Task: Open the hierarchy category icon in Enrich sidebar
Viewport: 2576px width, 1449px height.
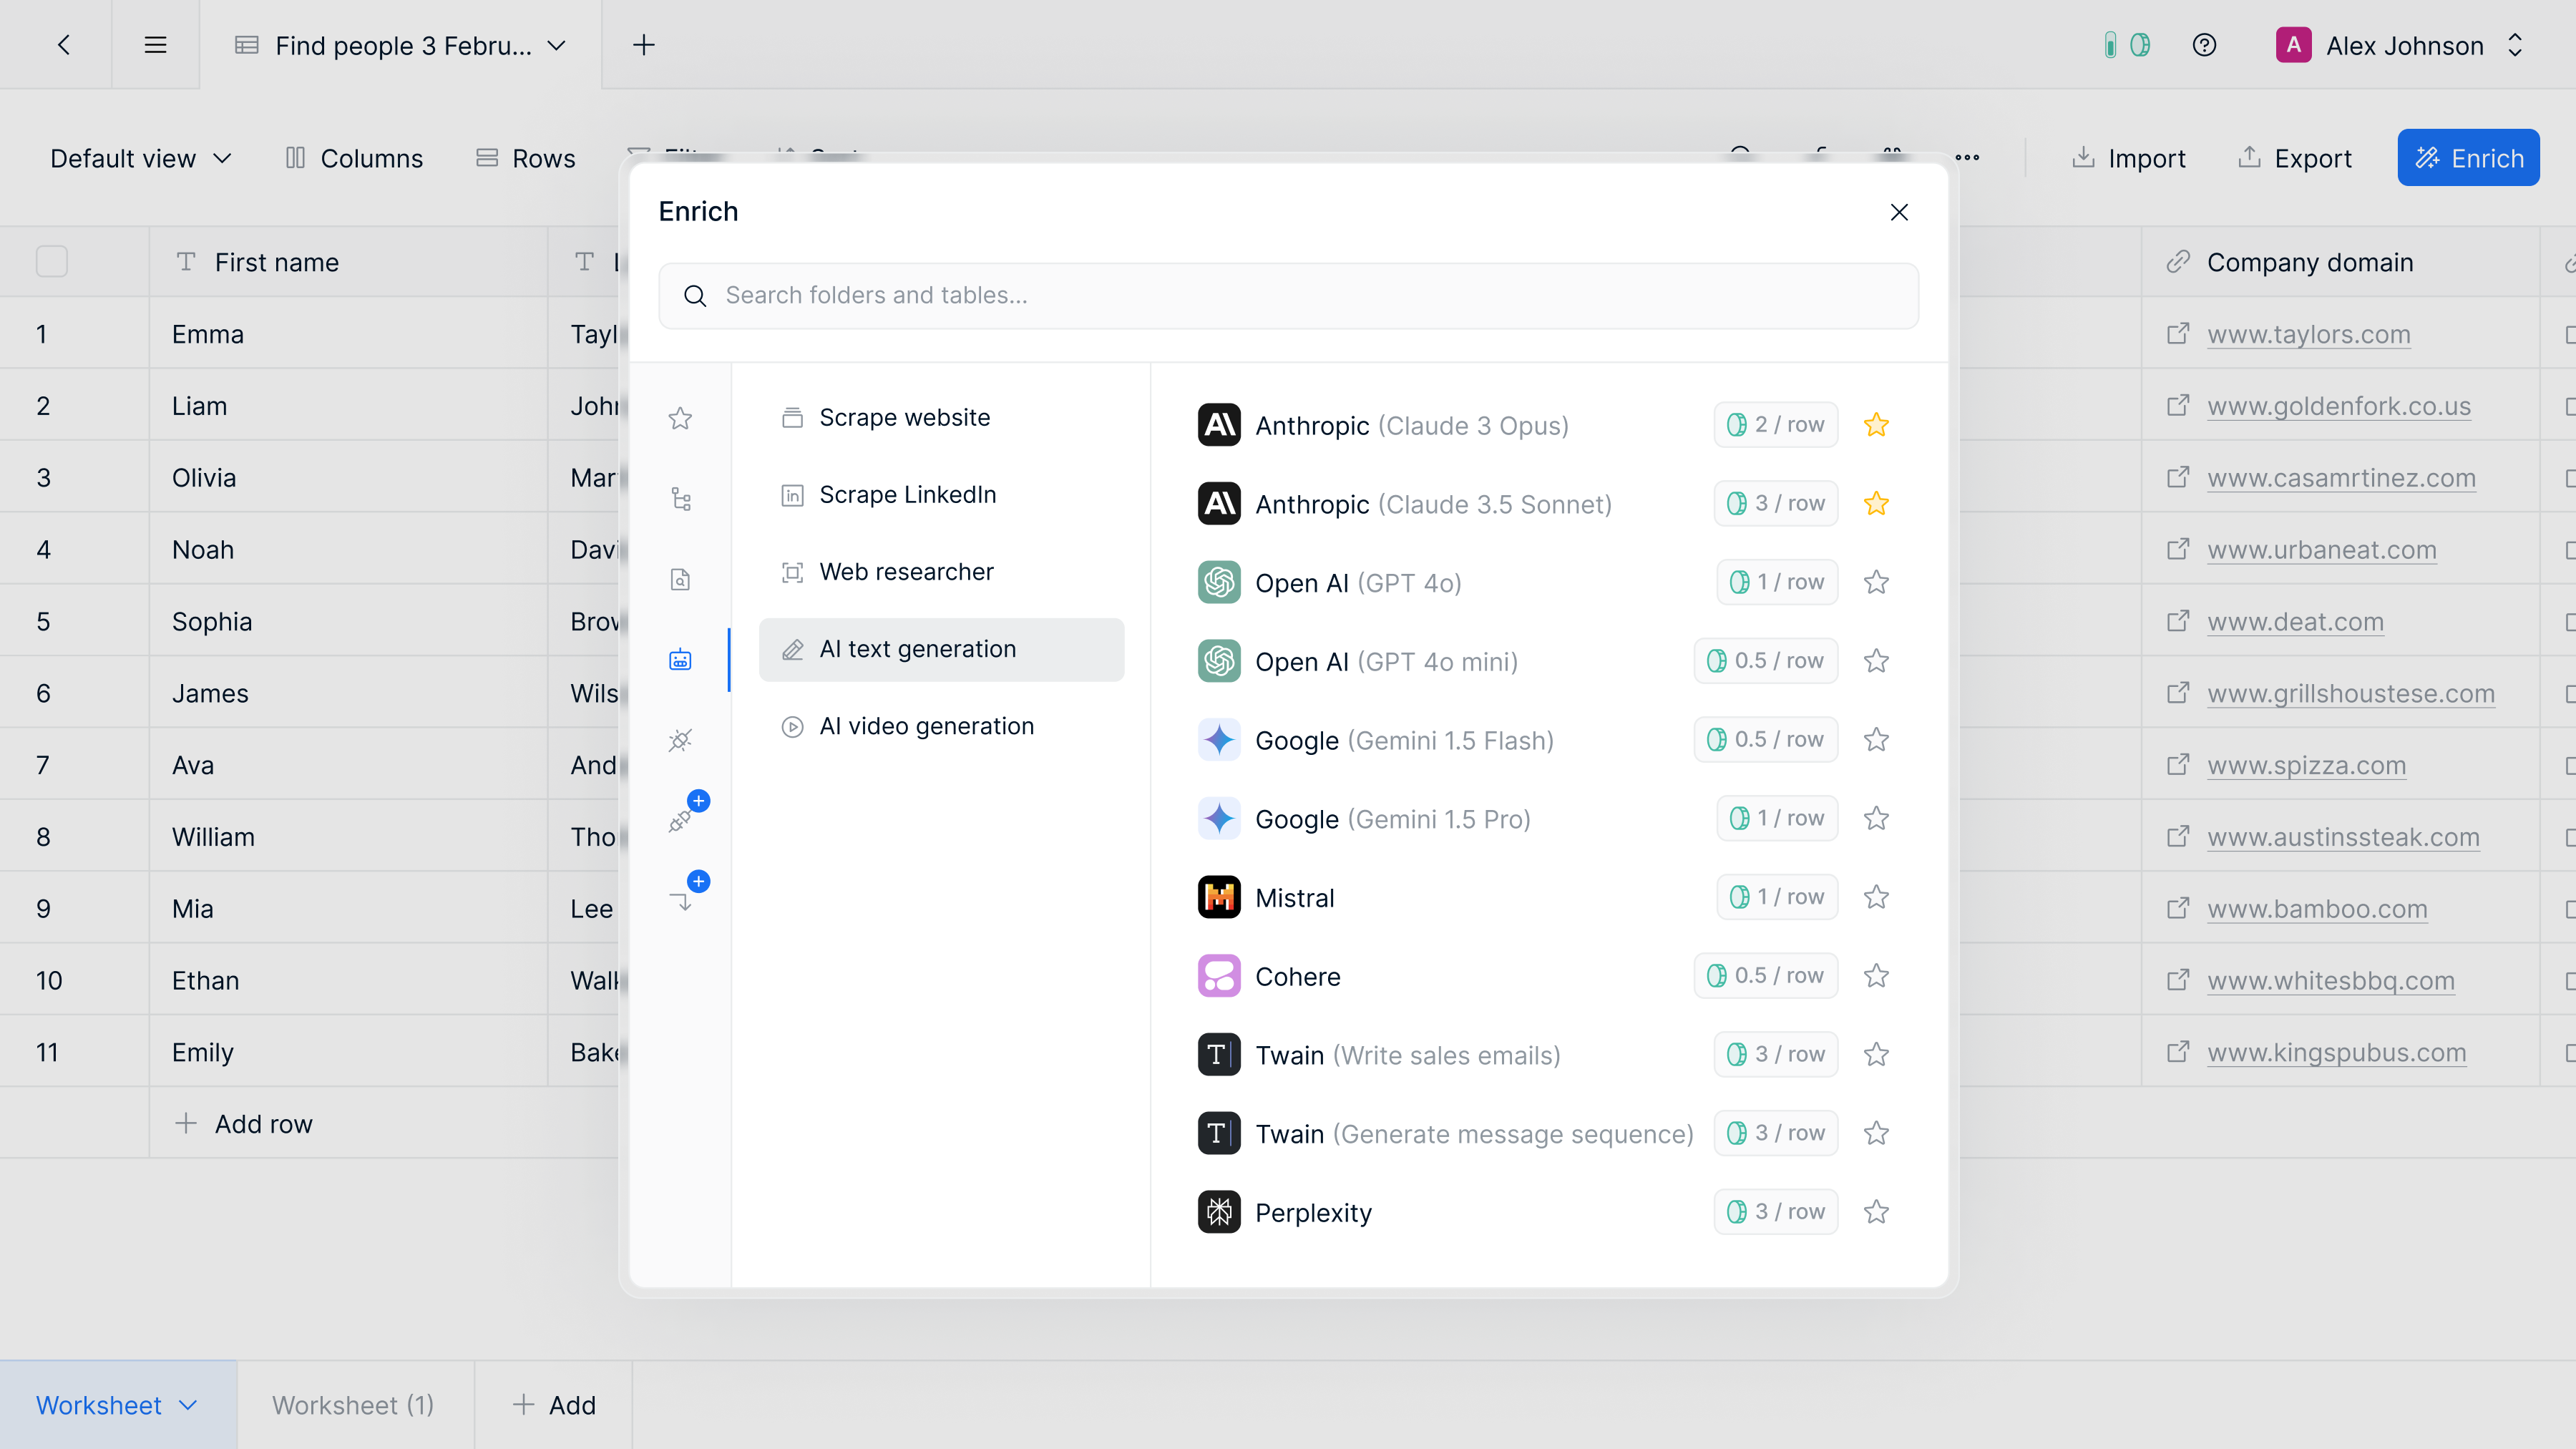Action: click(x=680, y=499)
